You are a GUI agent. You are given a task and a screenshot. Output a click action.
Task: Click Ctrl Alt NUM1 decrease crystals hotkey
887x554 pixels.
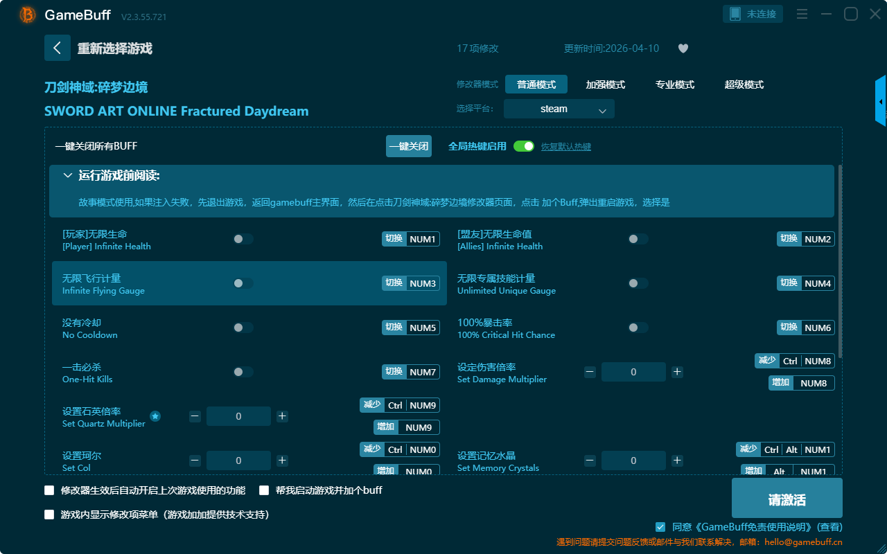(785, 449)
